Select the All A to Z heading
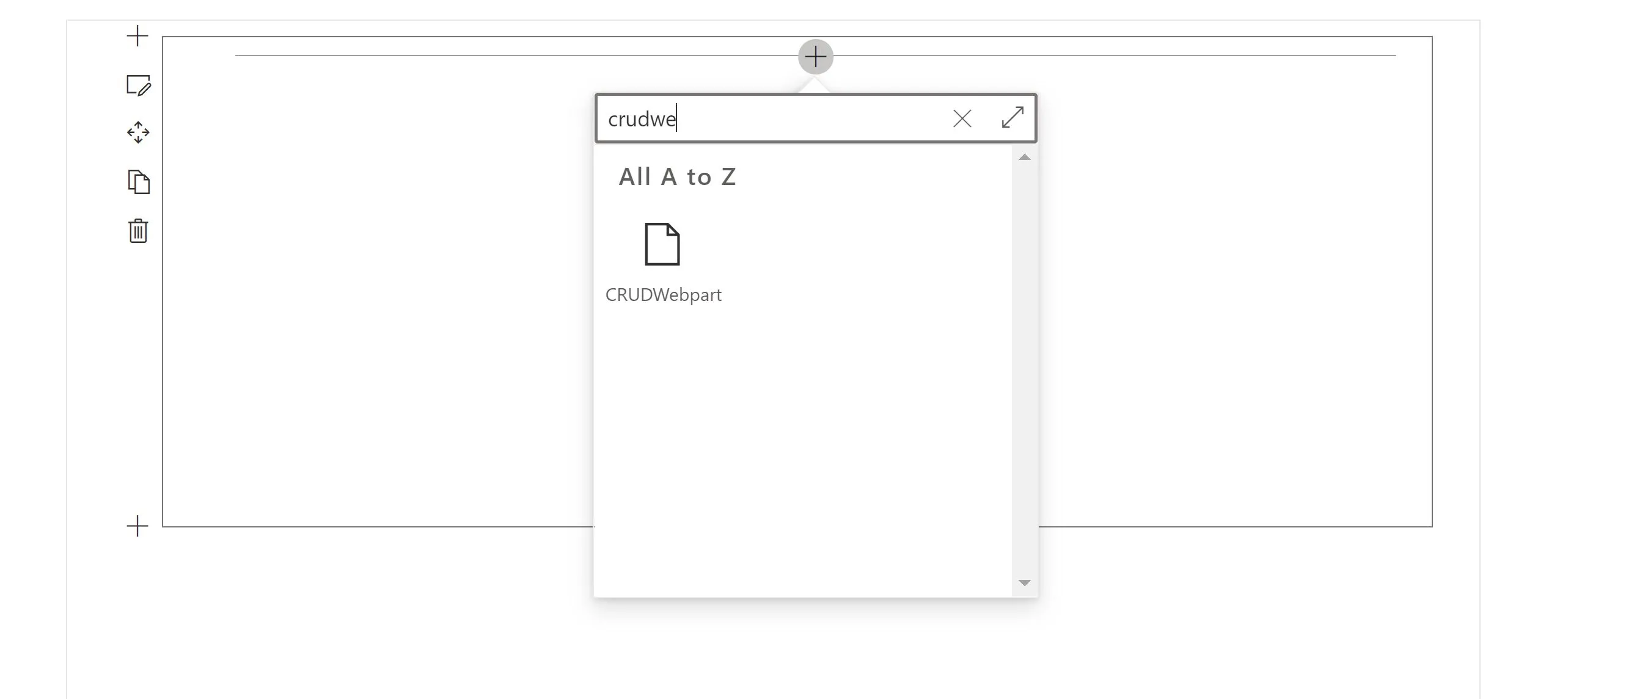The image size is (1637, 699). tap(677, 176)
